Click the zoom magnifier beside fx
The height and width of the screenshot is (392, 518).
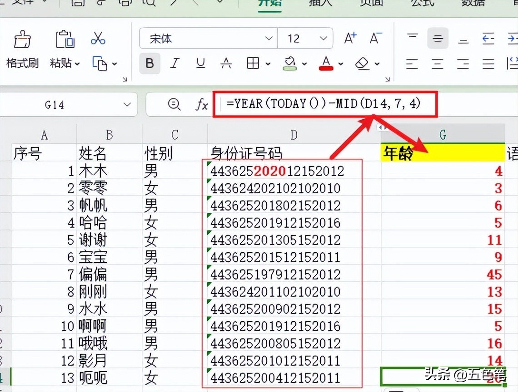(174, 105)
